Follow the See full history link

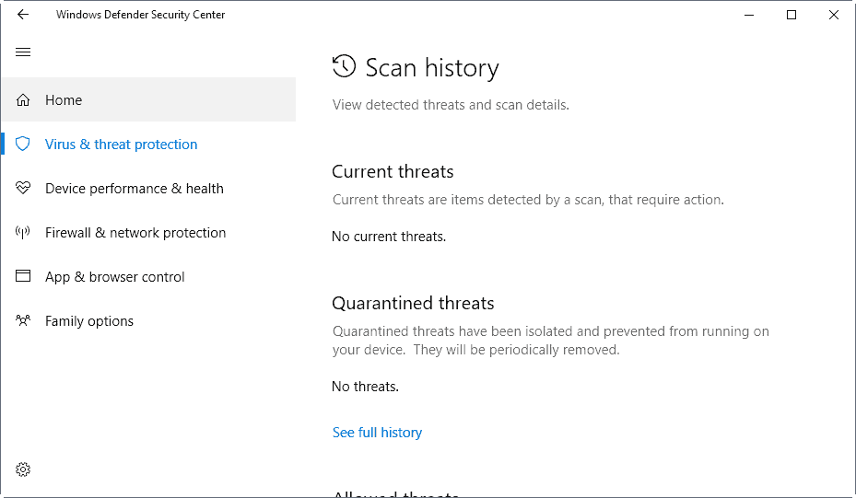377,432
